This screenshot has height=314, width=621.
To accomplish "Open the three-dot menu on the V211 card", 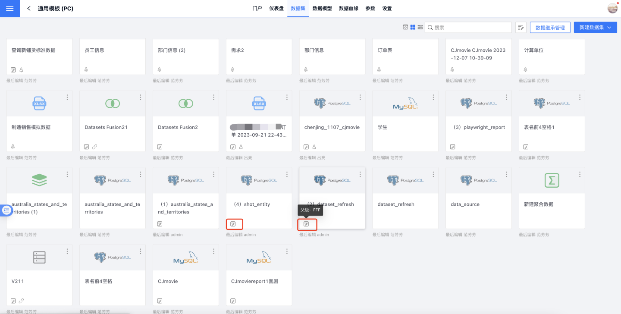I will tap(67, 251).
